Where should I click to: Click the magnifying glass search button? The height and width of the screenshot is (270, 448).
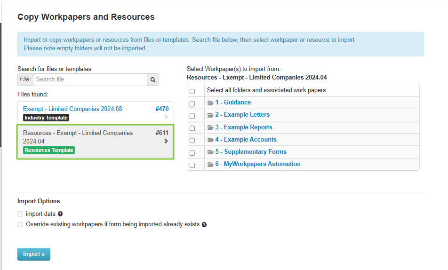click(x=153, y=80)
